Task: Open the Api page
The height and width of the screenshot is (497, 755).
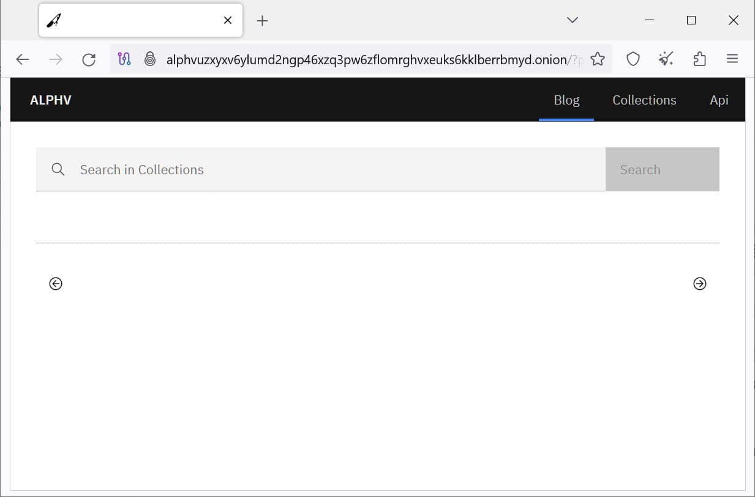Action: tap(719, 100)
